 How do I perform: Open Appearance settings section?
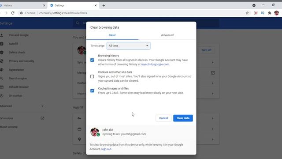16,70
